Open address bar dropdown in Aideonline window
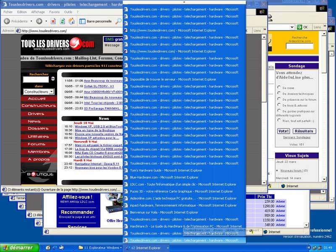The image size is (336, 252). (291, 27)
